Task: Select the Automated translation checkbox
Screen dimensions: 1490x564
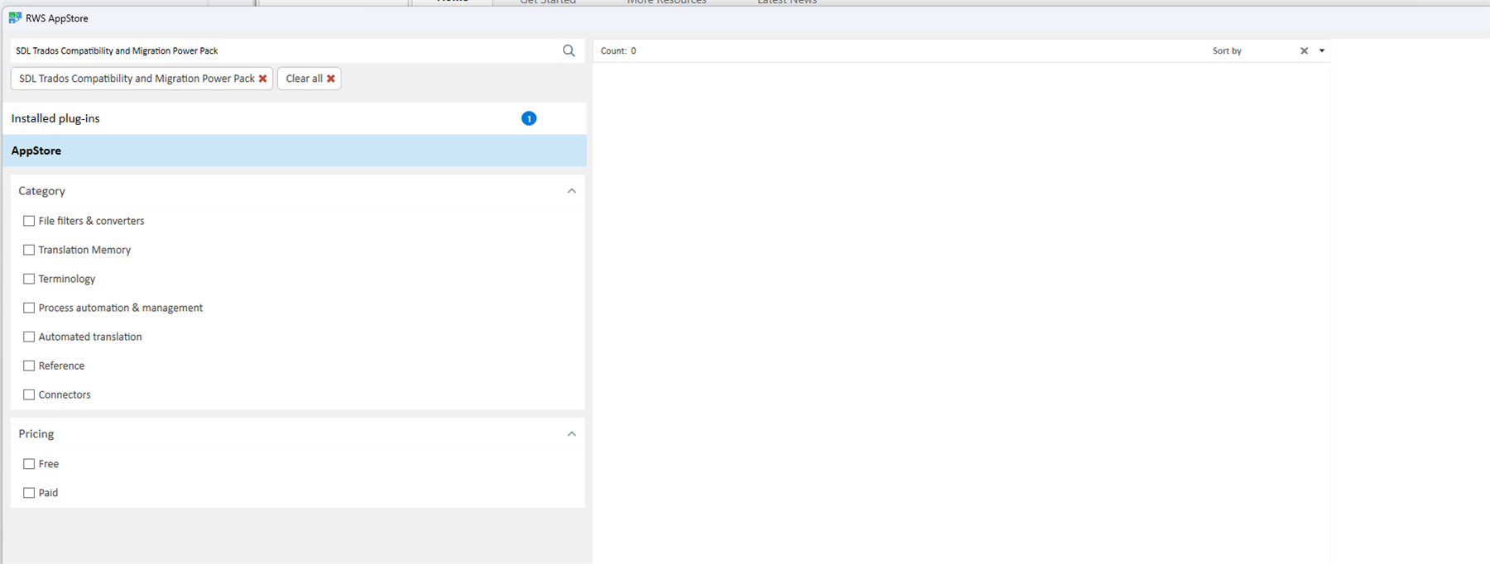Action: tap(29, 337)
